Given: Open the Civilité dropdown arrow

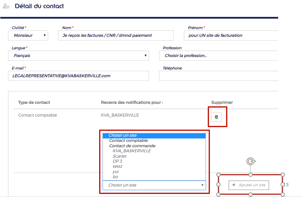Looking at the screenshot, I should tap(44, 35).
